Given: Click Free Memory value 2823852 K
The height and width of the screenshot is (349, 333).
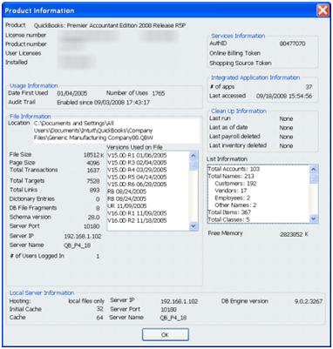Looking at the screenshot, I should (294, 234).
